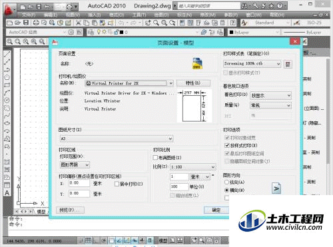Screen dimensions: 333x247
Task: Open the plot style table editor icon
Action: [x=288, y=64]
